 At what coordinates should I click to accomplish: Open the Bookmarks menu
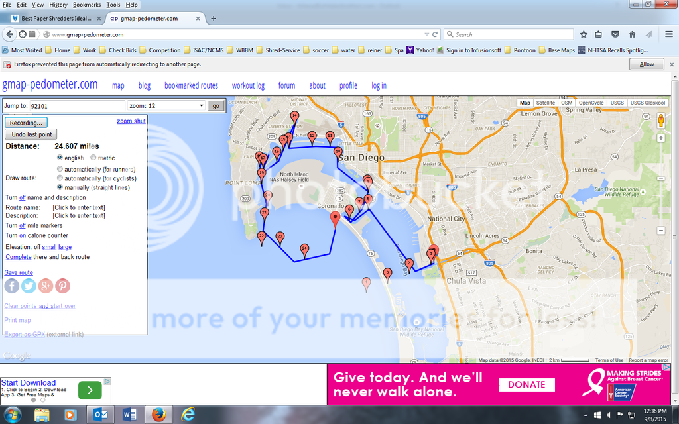tap(87, 5)
